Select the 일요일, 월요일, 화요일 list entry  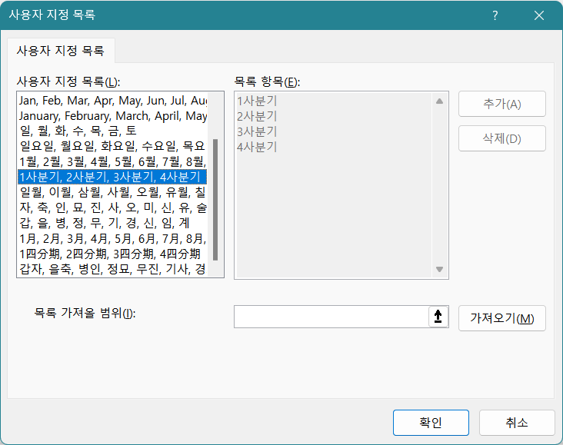112,146
